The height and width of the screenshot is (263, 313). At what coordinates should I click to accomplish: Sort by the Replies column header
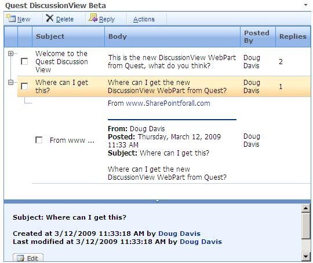293,36
